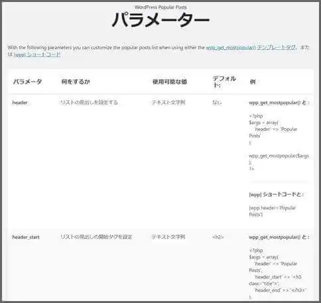Click the [wpp] ショートコードと: heading in header row
321x303 pixels.
277,195
